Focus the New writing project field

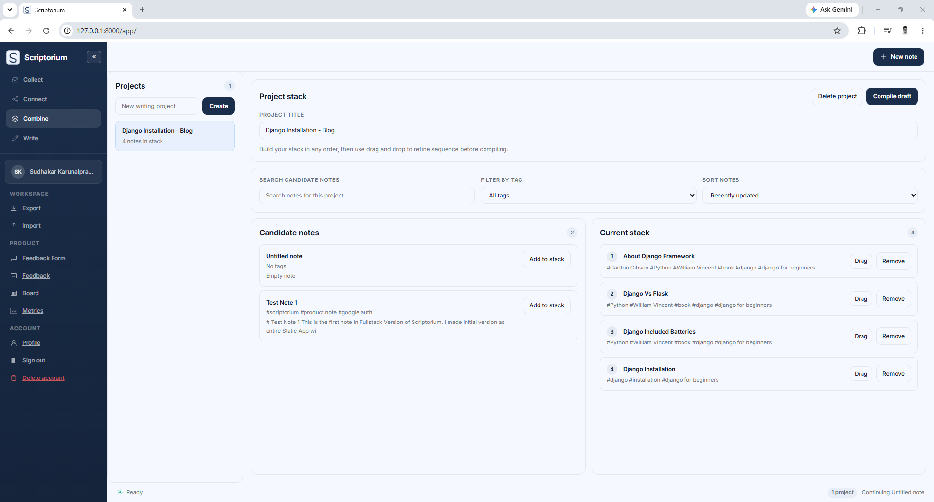tap(157, 106)
